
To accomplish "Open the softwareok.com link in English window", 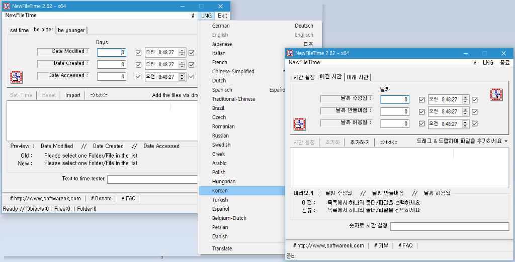I will click(45, 198).
